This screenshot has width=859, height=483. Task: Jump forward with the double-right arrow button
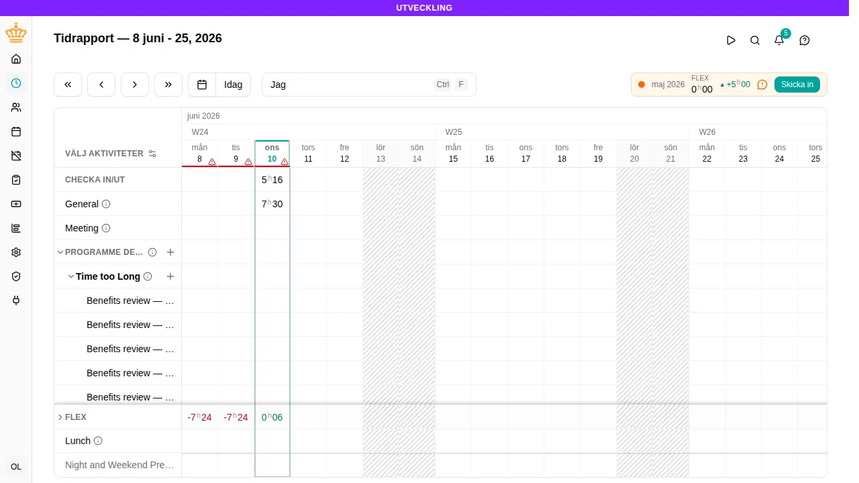[168, 85]
